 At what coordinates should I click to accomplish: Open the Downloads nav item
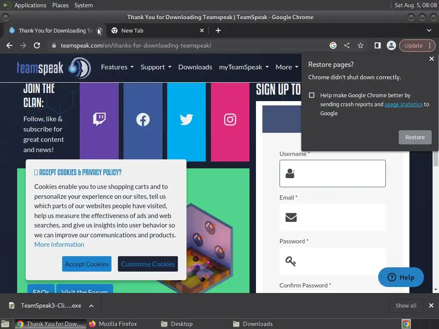click(x=195, y=67)
